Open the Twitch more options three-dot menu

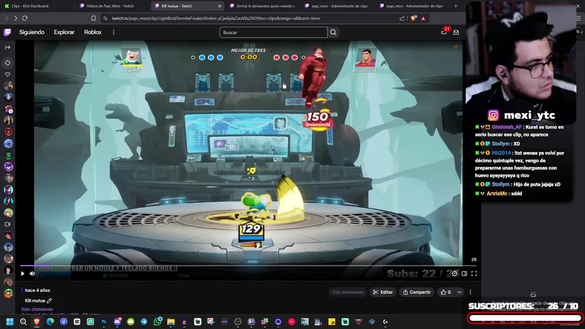(113, 32)
